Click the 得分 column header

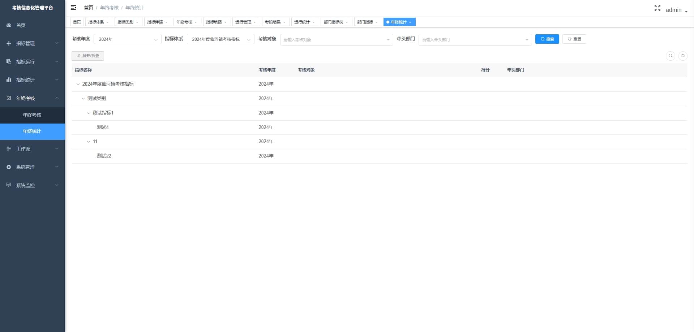485,70
